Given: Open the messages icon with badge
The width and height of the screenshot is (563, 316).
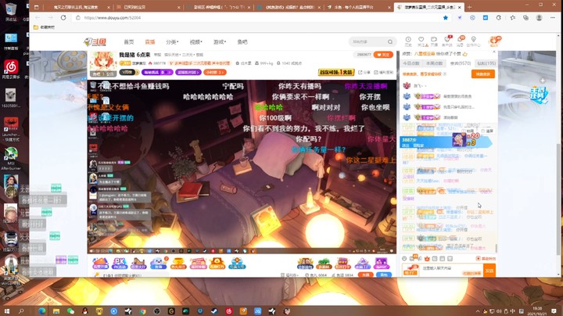Looking at the screenshot, I should click(461, 41).
